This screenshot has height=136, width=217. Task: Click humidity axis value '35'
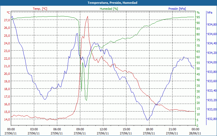(x=198, y=86)
